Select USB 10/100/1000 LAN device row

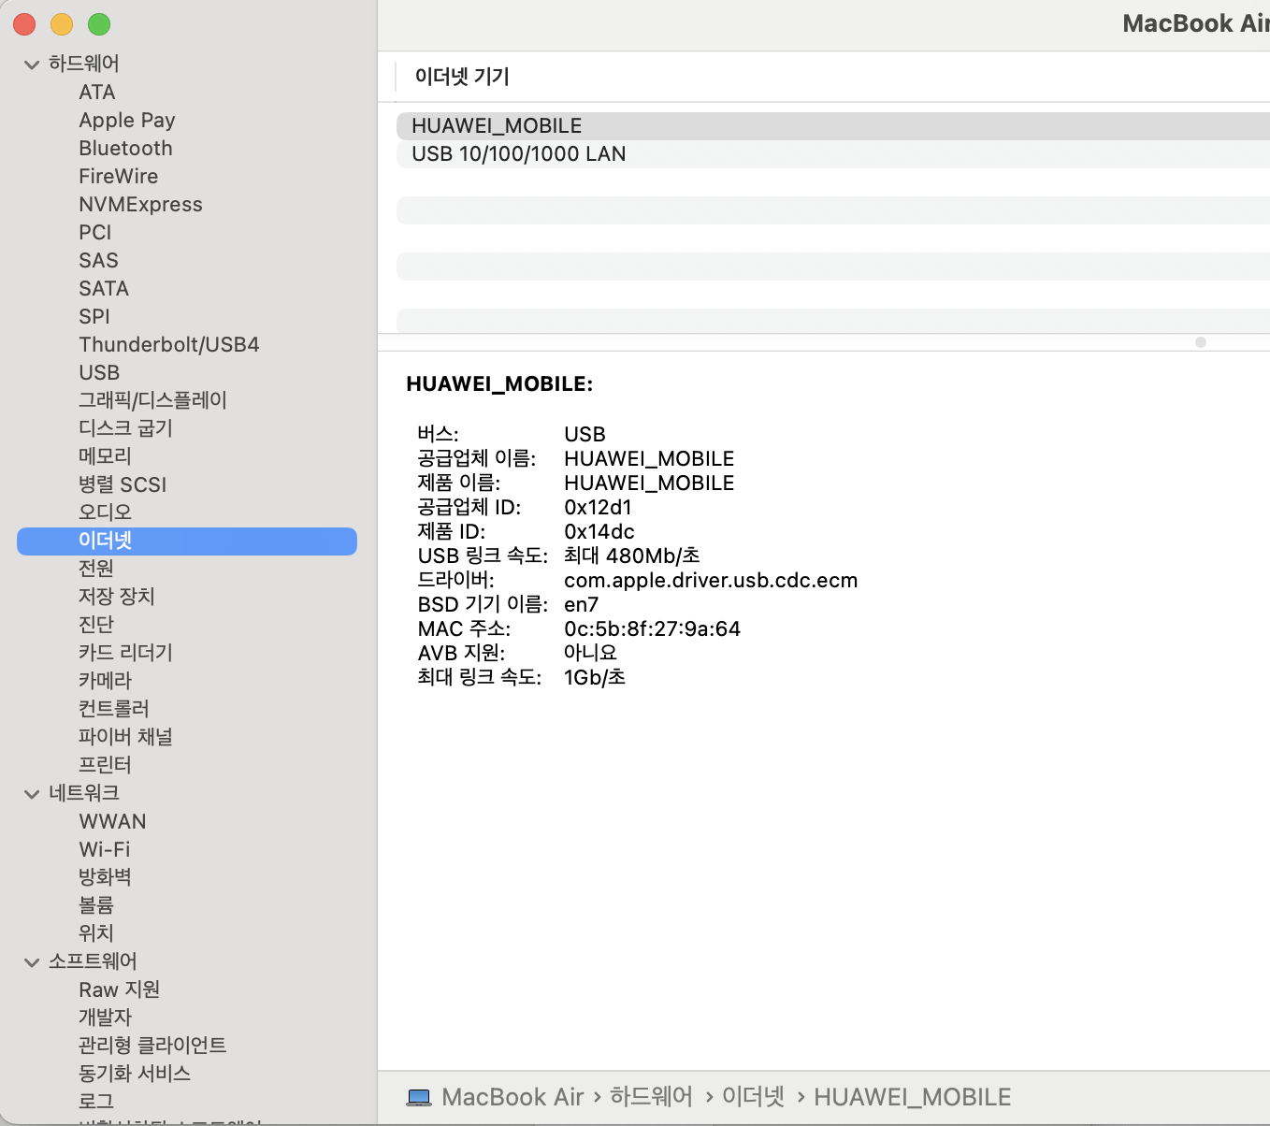click(832, 154)
